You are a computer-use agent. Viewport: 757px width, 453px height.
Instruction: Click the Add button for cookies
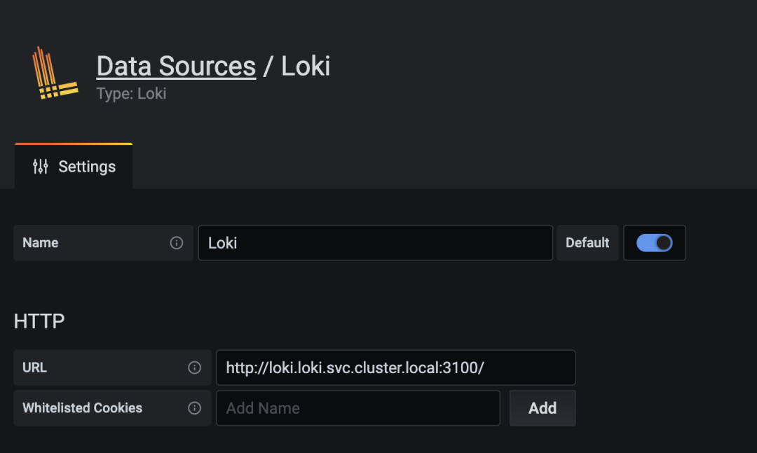coord(543,408)
